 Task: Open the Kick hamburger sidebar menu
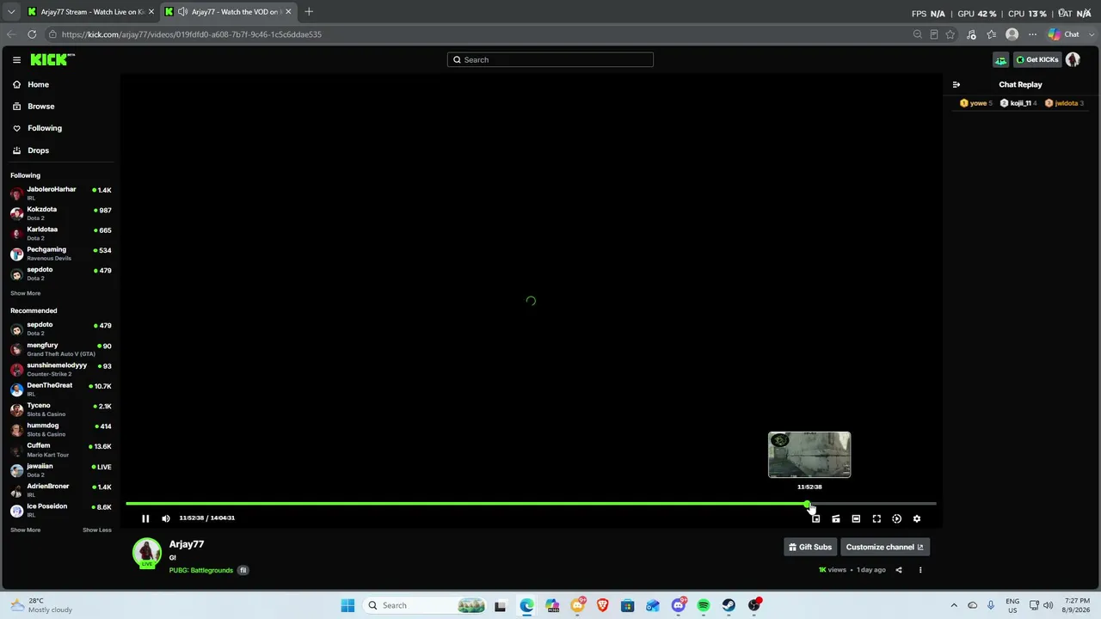click(16, 59)
